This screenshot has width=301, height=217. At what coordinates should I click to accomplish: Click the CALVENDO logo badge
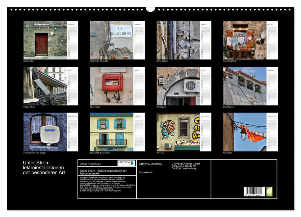[x=126, y=163]
